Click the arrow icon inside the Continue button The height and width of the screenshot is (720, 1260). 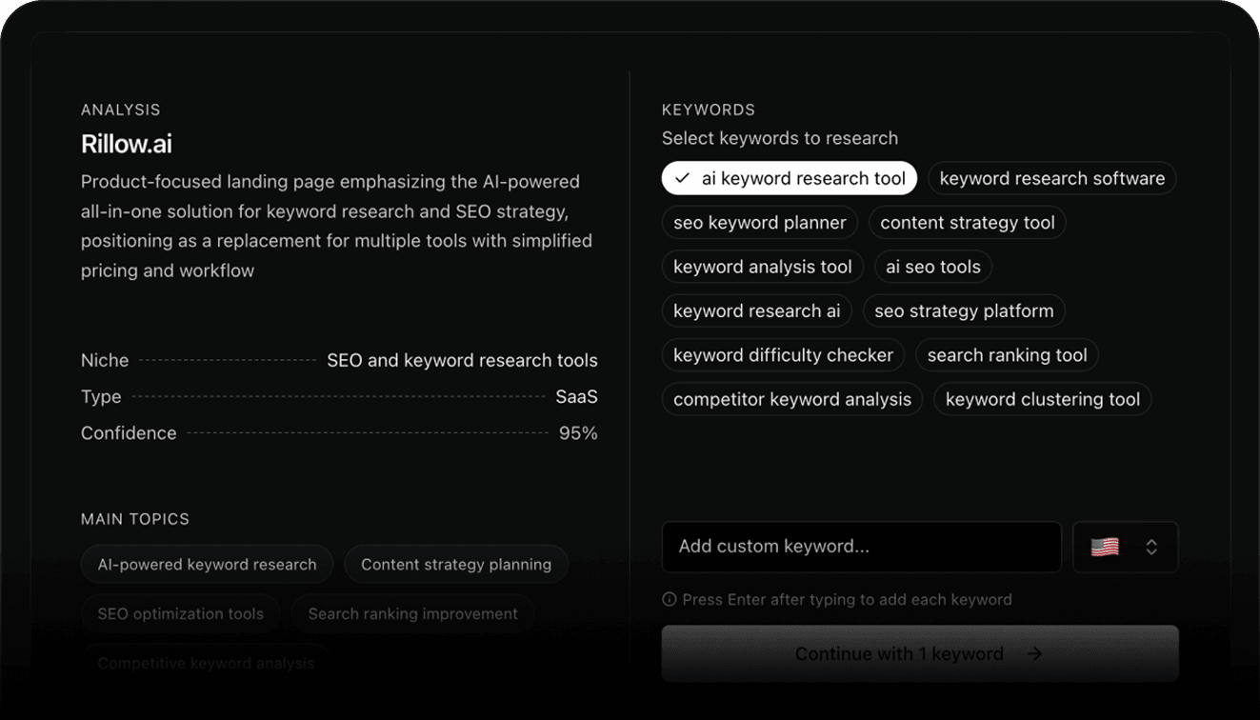point(1035,653)
